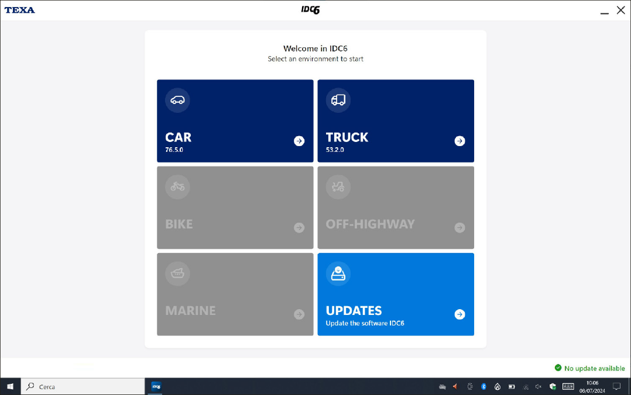Open the Windows Start menu

10,387
